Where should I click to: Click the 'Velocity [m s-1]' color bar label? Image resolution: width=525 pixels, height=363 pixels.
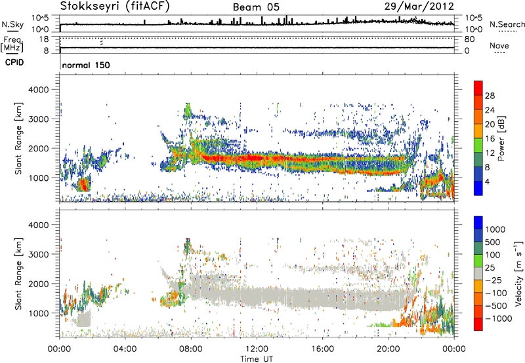pyautogui.click(x=518, y=273)
